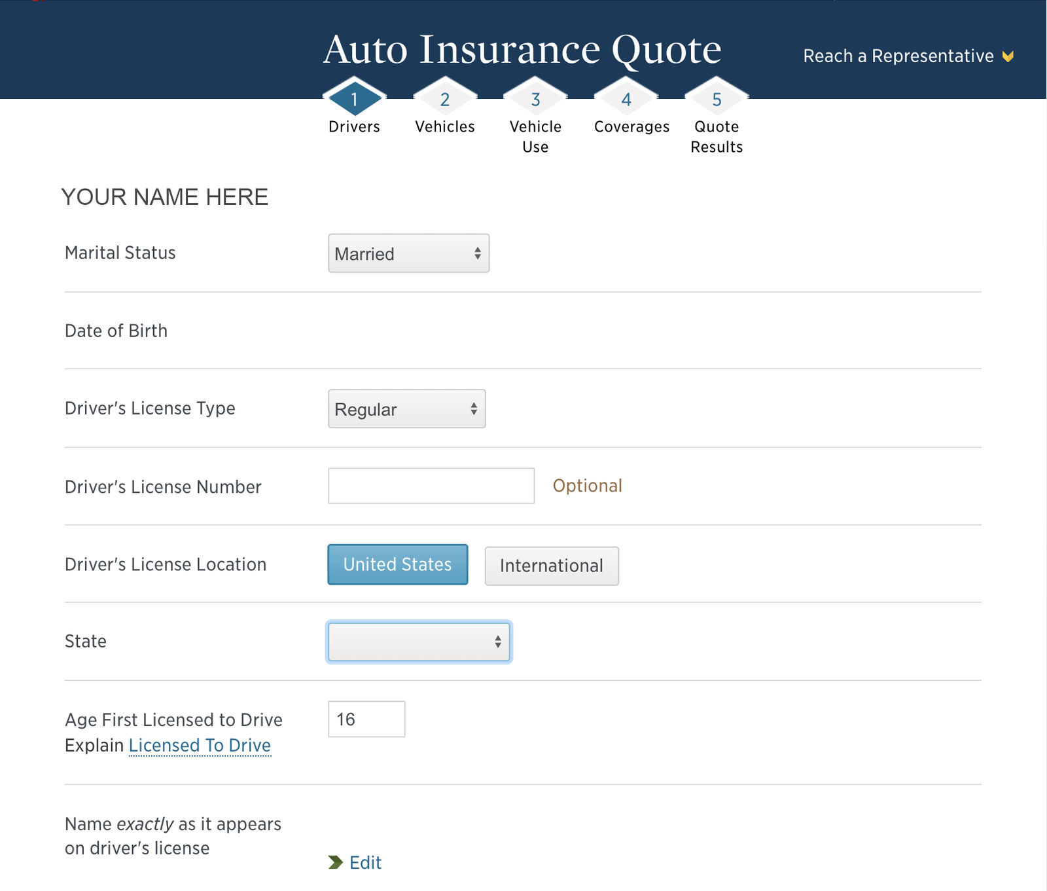Viewport: 1047px width, 891px height.
Task: Select step 5 Quote Results diamond icon
Action: coord(717,100)
